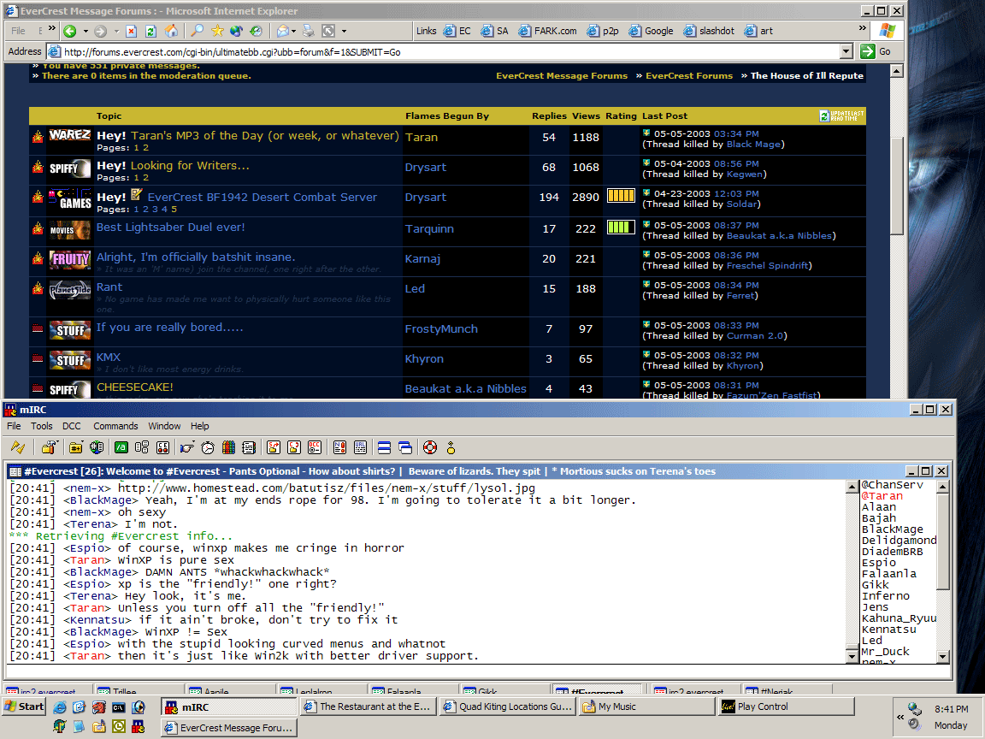Viewport: 985px width, 739px height.
Task: Open the 'CHEESECAKE!' forum thread
Action: click(134, 387)
